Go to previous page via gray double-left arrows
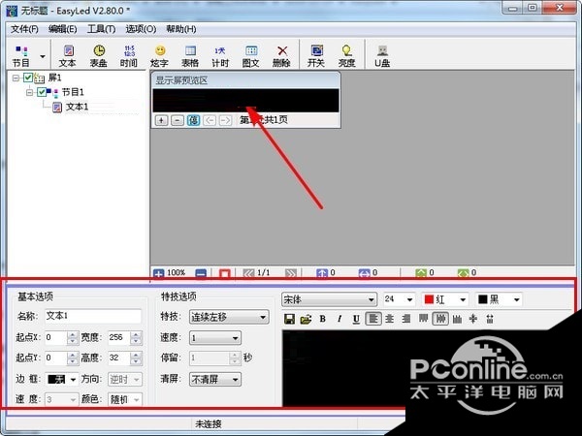 pyautogui.click(x=248, y=273)
